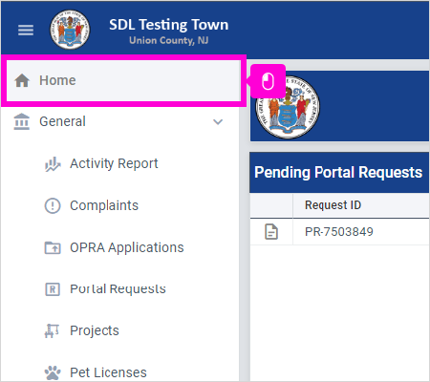Collapse the General section chevron
Viewport: 430px width, 382px height.
[218, 121]
